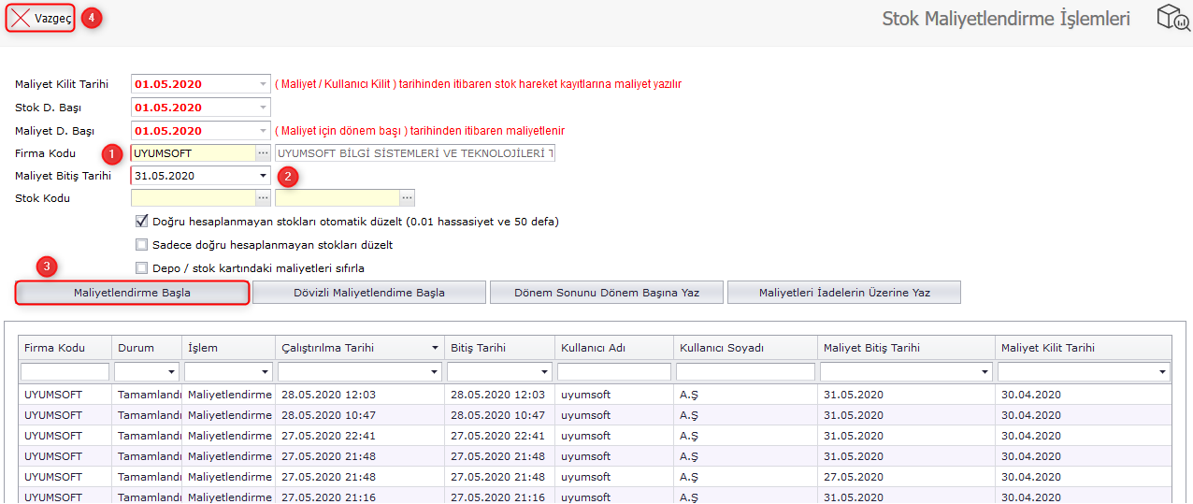Open Stok Kodu first lookup ellipsis button

[x=263, y=198]
